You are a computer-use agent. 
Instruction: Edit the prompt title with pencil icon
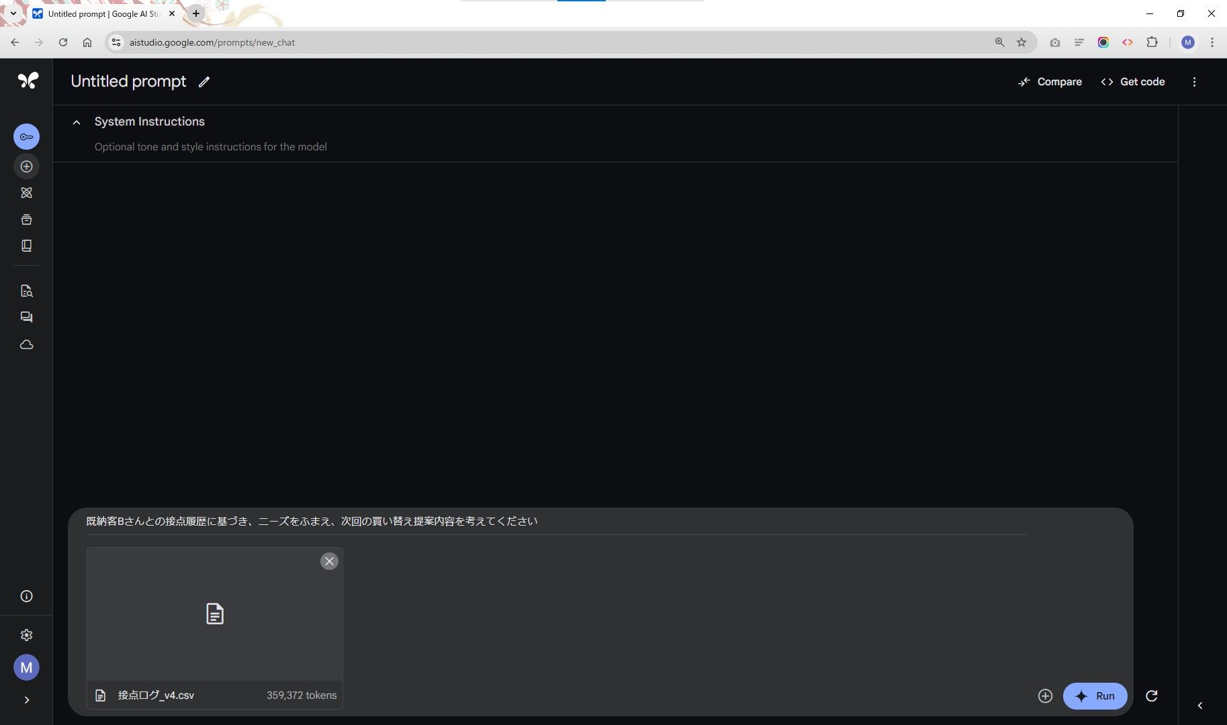[204, 82]
